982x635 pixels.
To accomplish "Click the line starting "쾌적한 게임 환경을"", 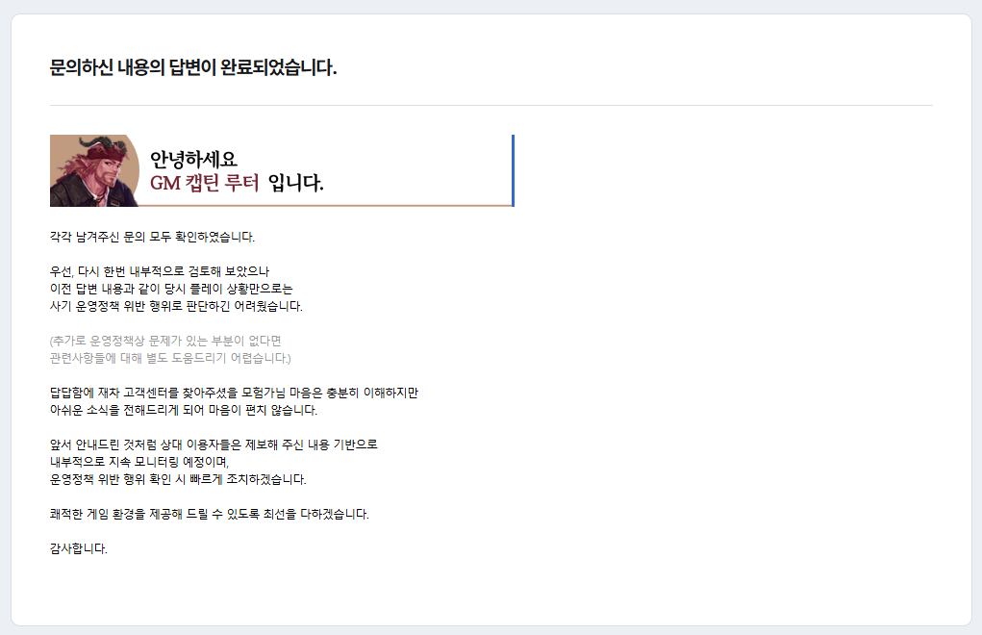I will tap(209, 514).
